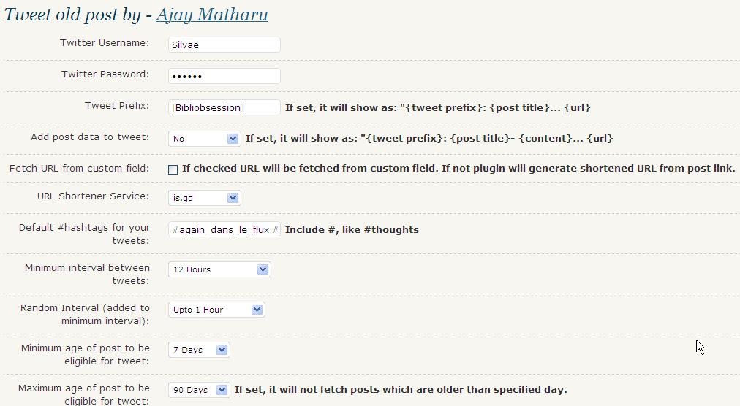Open the Minimum interval between tweets dropdown
The height and width of the screenshot is (406, 740).
(x=219, y=269)
